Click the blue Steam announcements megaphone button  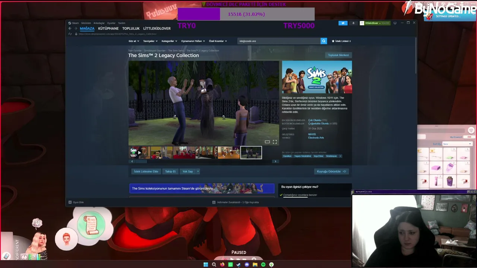(x=343, y=23)
